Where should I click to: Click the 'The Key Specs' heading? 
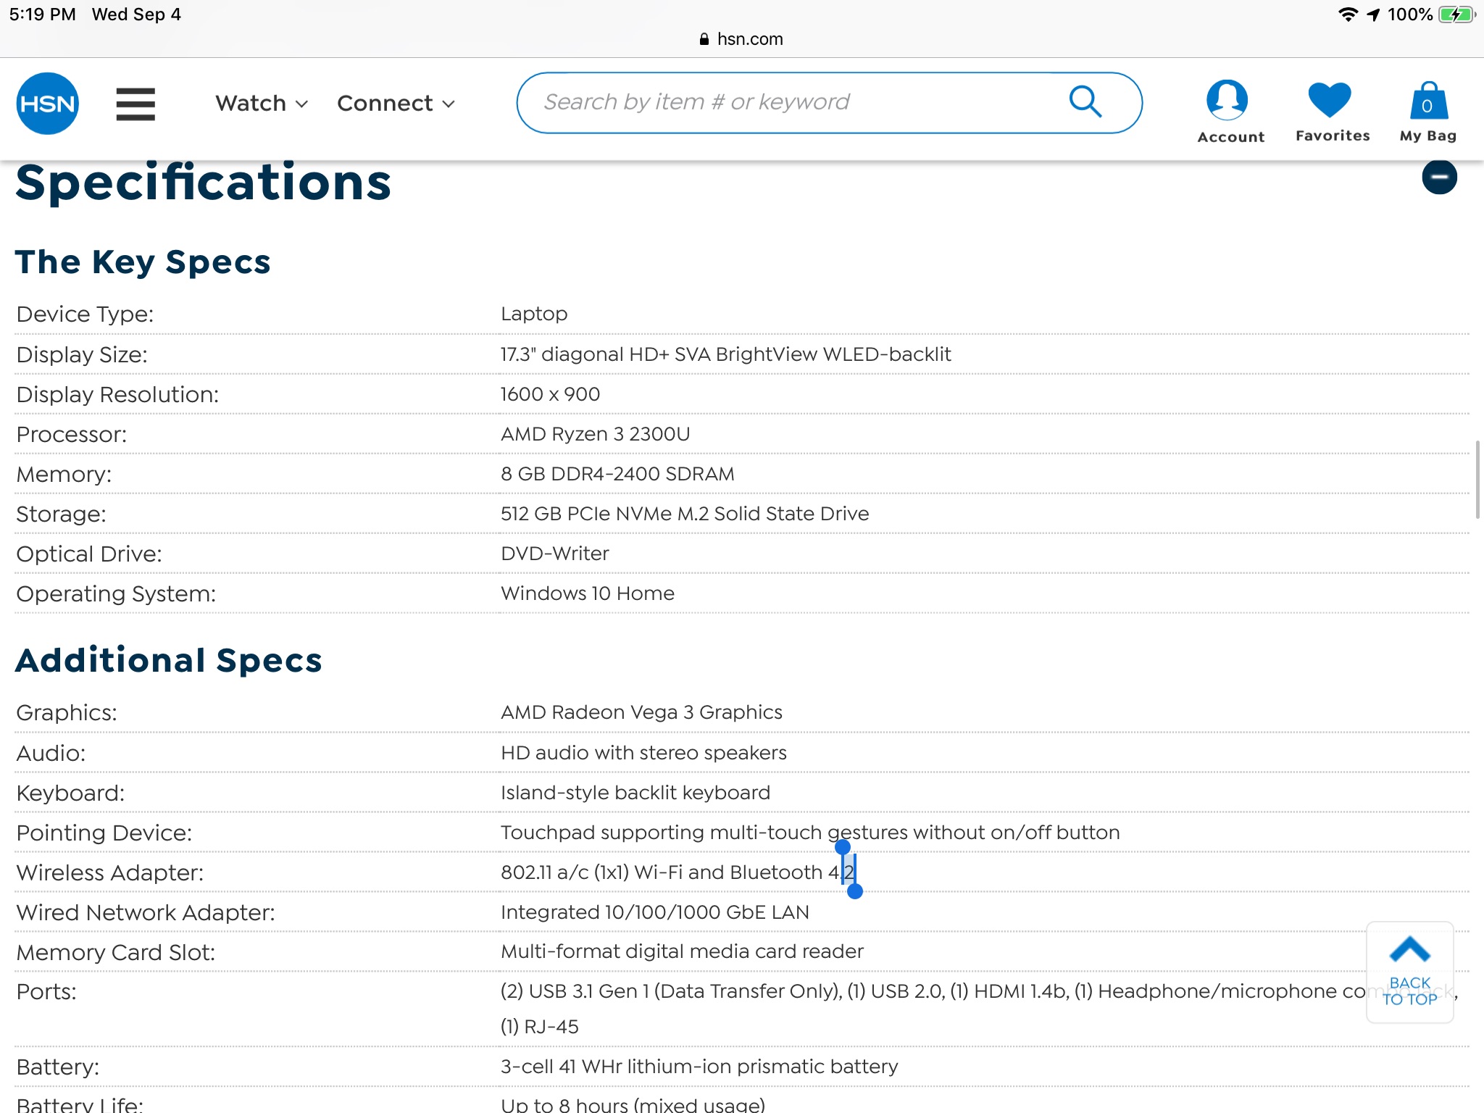pyautogui.click(x=143, y=262)
